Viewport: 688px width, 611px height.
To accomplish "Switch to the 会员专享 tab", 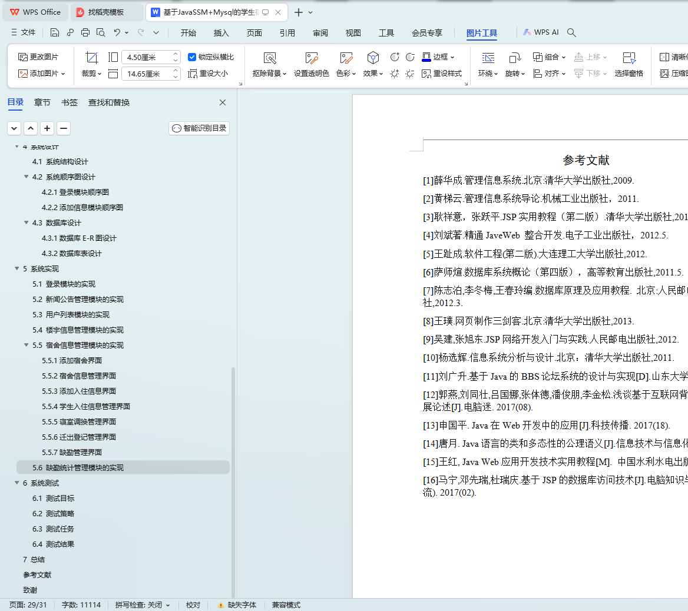I will [x=427, y=33].
